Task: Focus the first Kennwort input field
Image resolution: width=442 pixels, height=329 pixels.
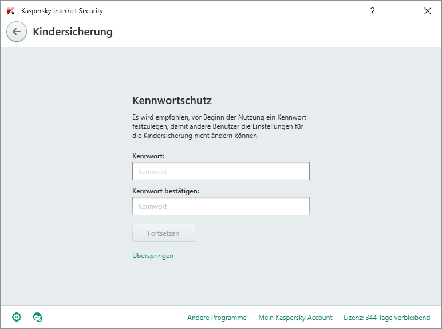Action: 221,171
